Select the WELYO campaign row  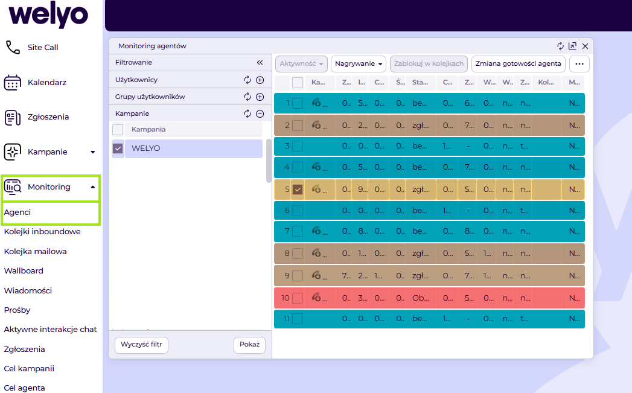coord(194,149)
